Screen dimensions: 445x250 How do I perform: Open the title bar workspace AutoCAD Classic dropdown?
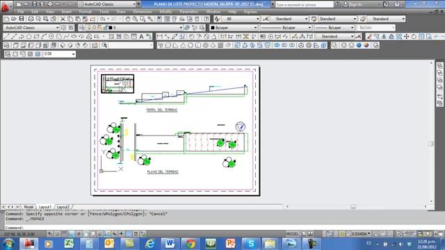(134, 4)
